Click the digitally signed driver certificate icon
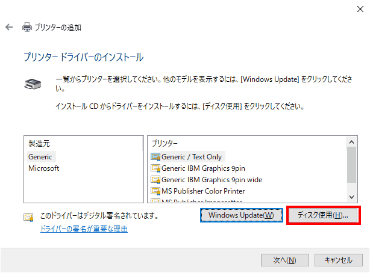370x273 pixels. pyautogui.click(x=28, y=217)
